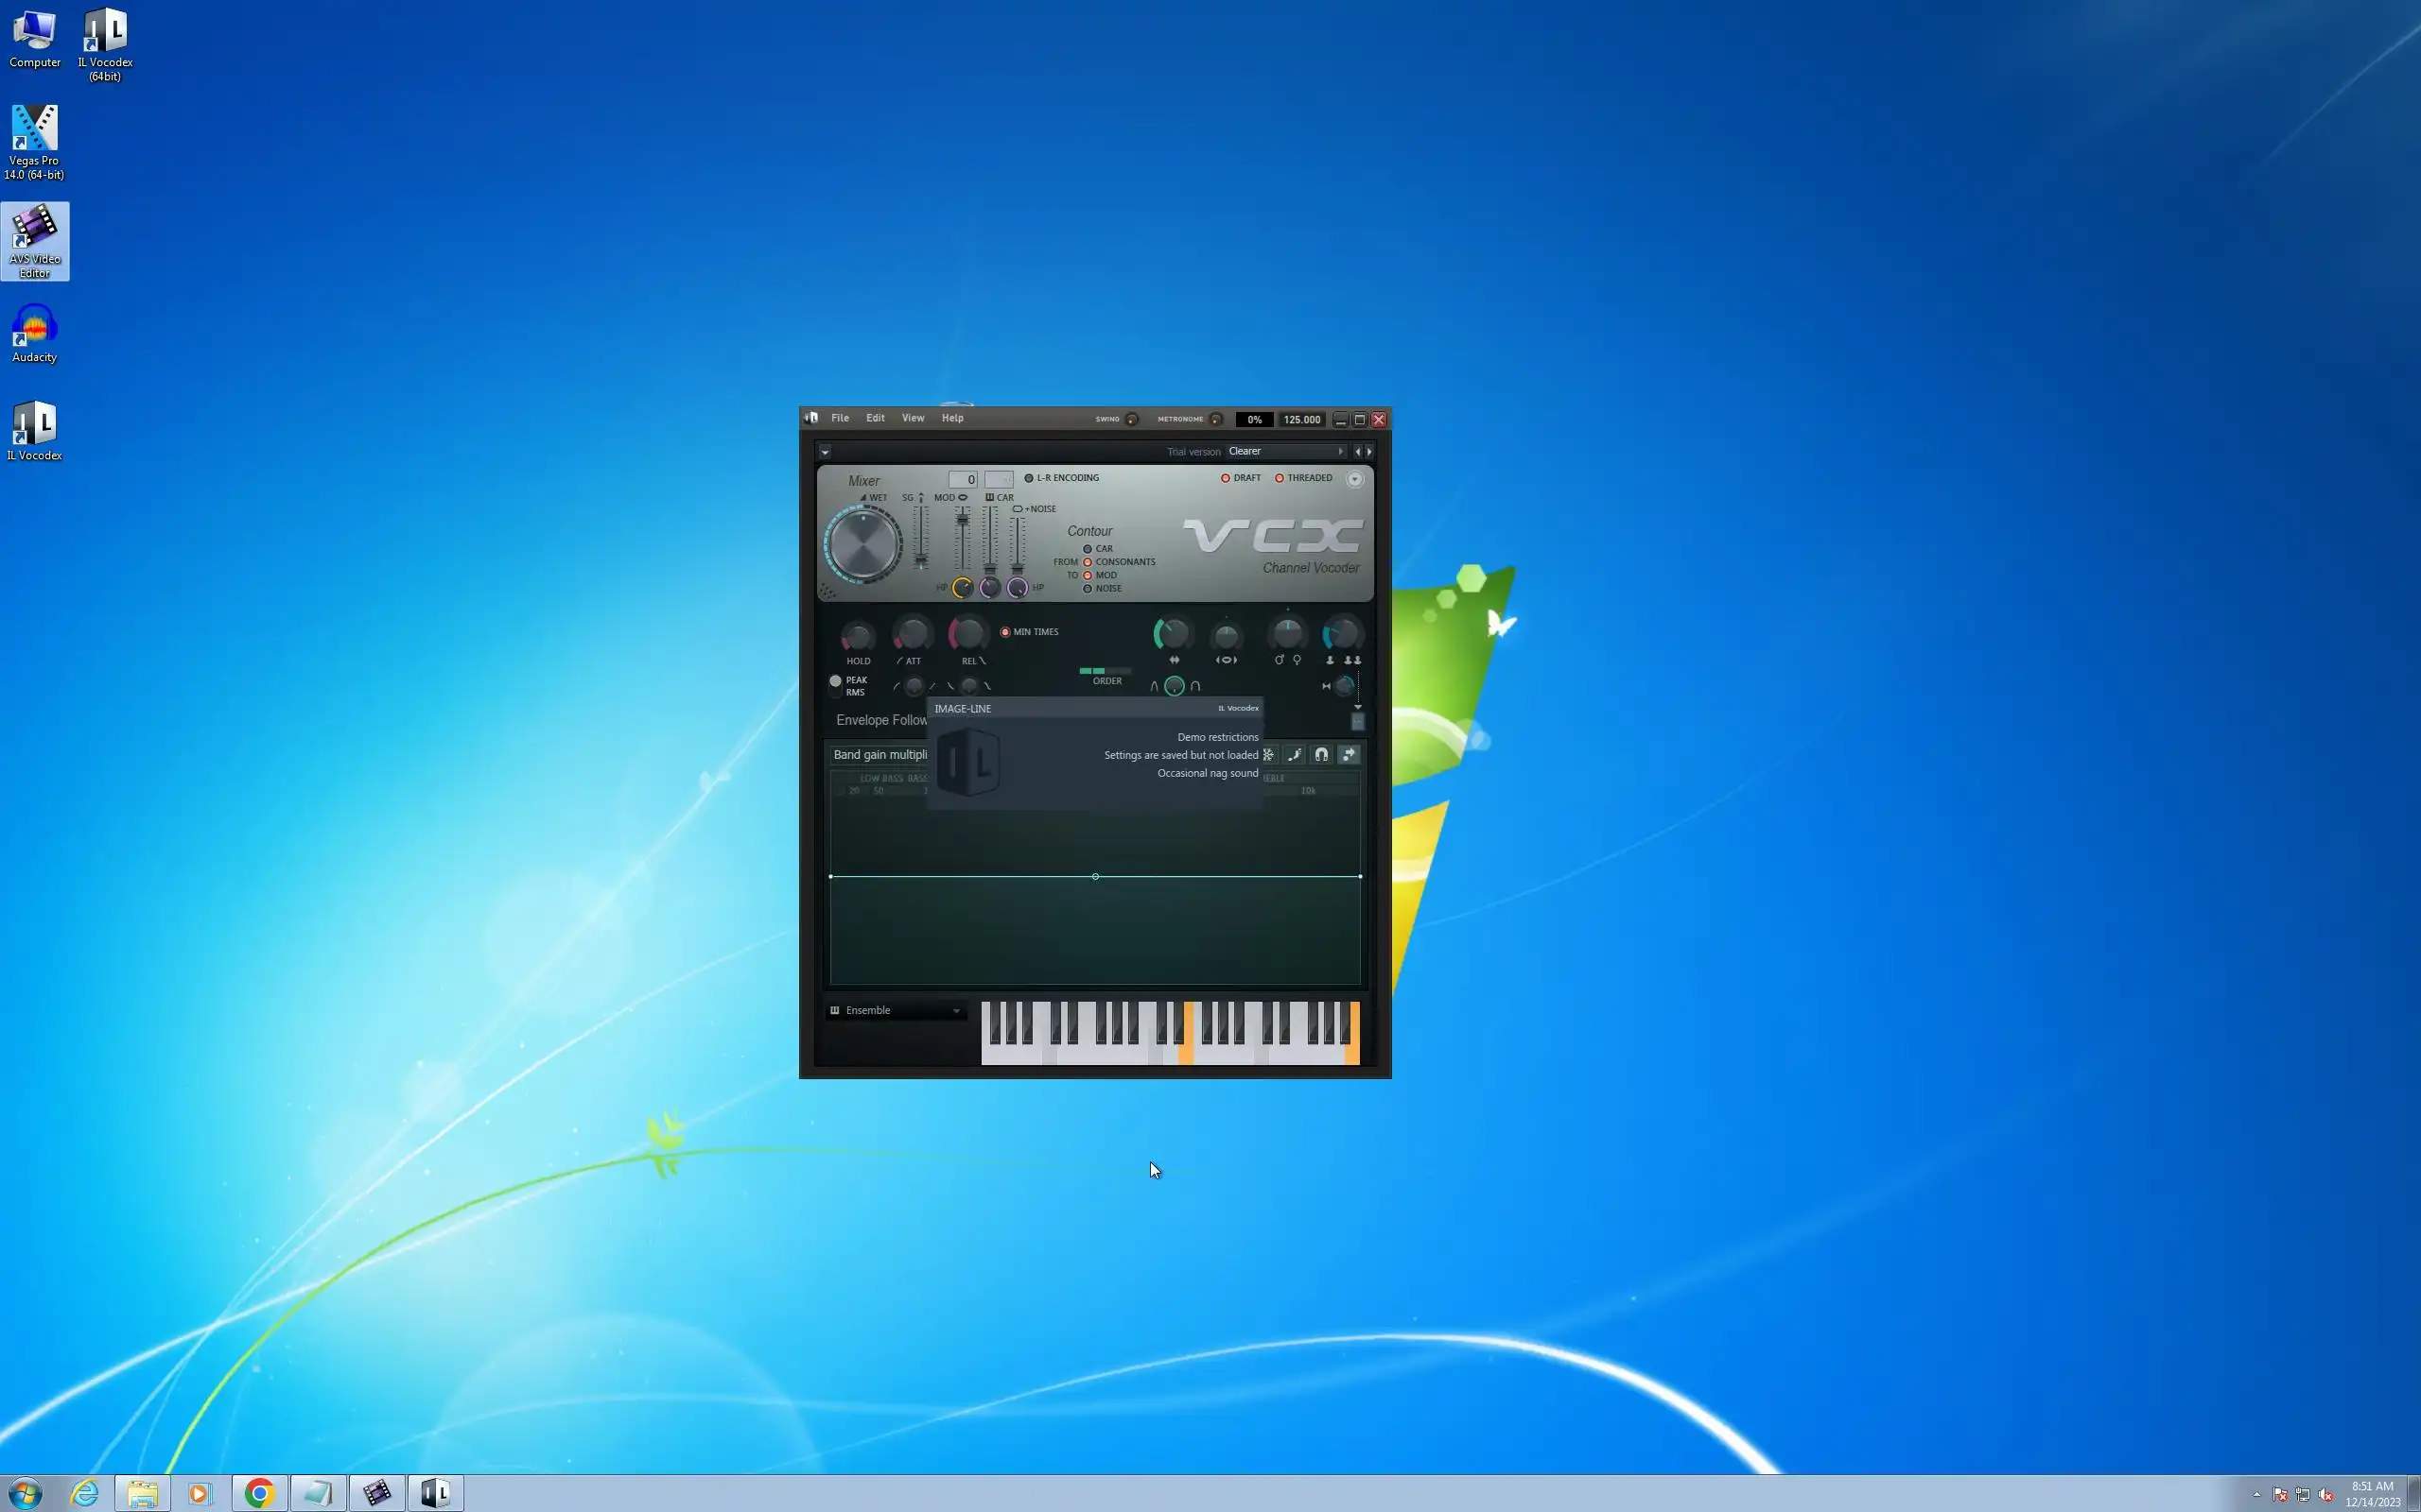Expand the plugin options arrow at top-left
Screen dimensions: 2421x1512
pyautogui.click(x=825, y=452)
